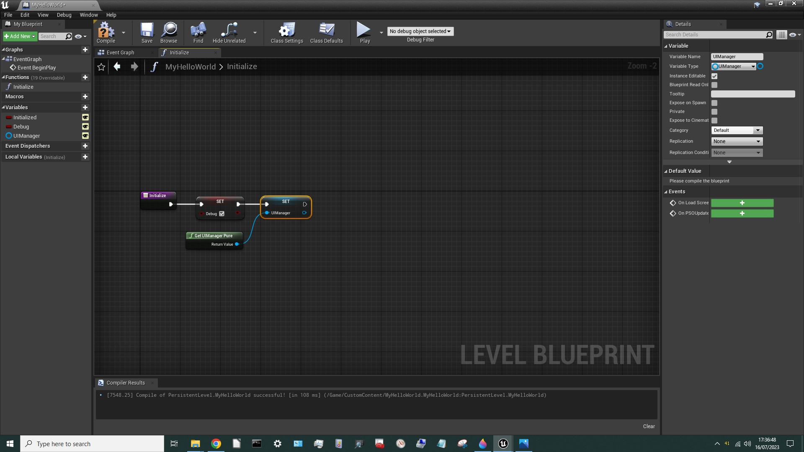This screenshot has height=452, width=804.
Task: Add a new local variable
Action: tap(85, 157)
